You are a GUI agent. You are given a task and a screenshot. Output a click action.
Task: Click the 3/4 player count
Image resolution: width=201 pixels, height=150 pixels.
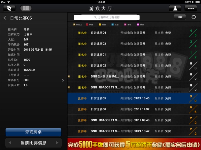[x=193, y=44]
